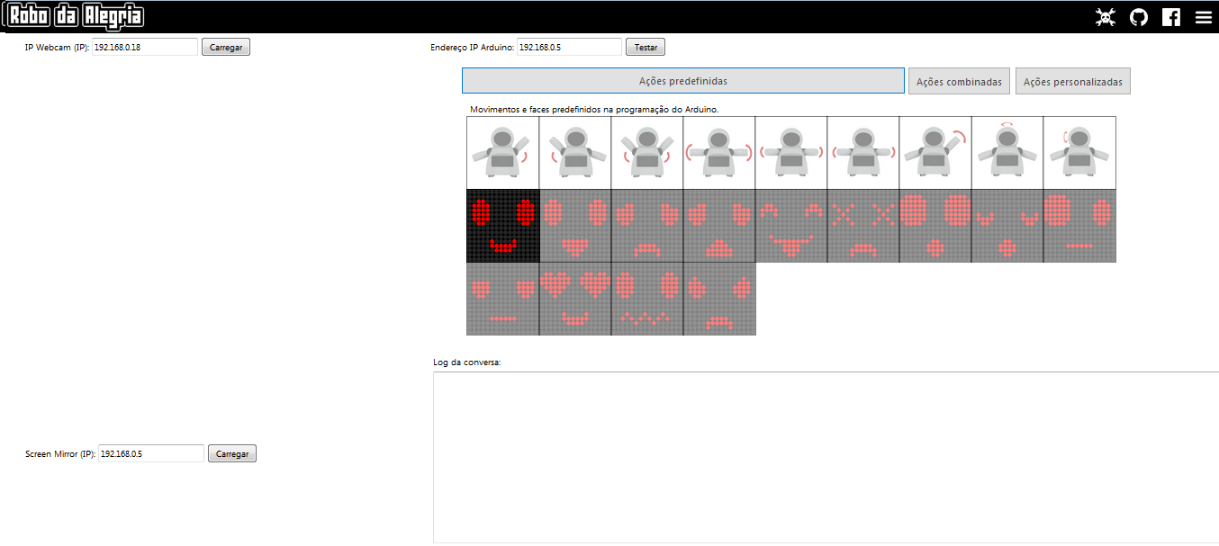Select the highlighted red smiley face
This screenshot has height=546, width=1219.
coord(502,226)
